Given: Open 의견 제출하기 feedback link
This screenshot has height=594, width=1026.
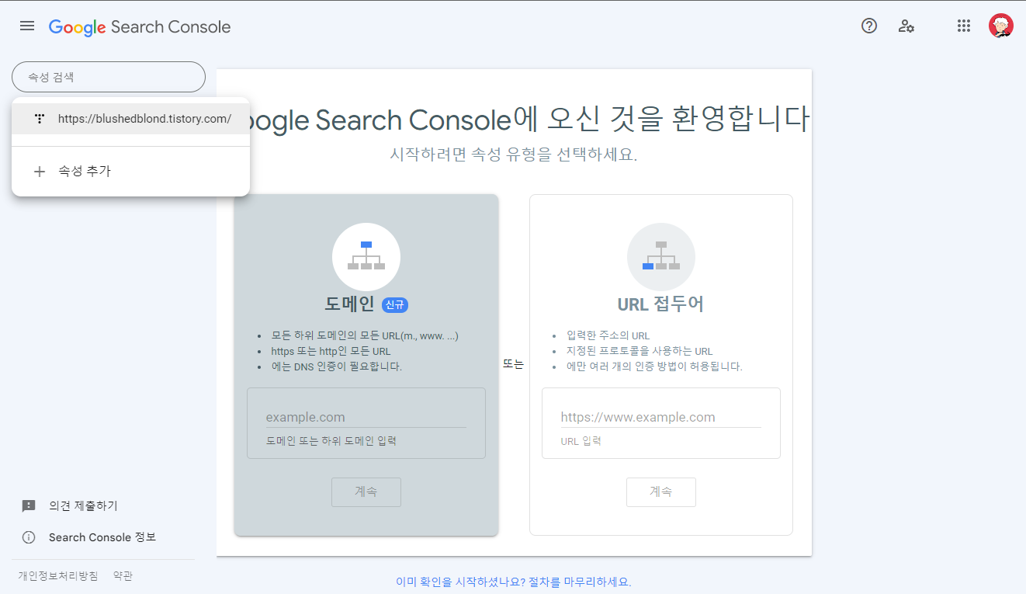Looking at the screenshot, I should 83,505.
